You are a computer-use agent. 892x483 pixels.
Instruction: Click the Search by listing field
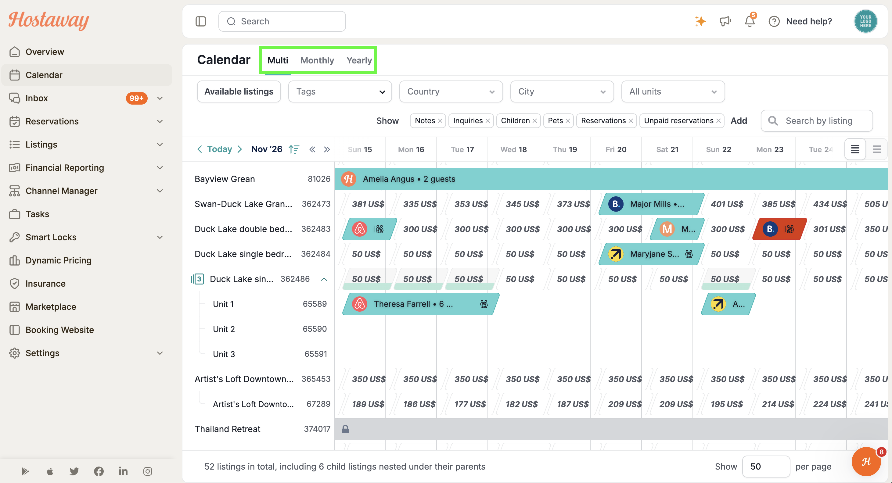[817, 121]
